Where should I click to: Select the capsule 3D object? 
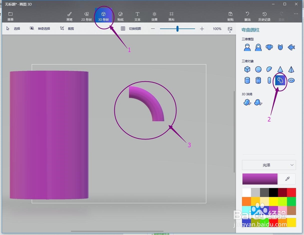269,80
